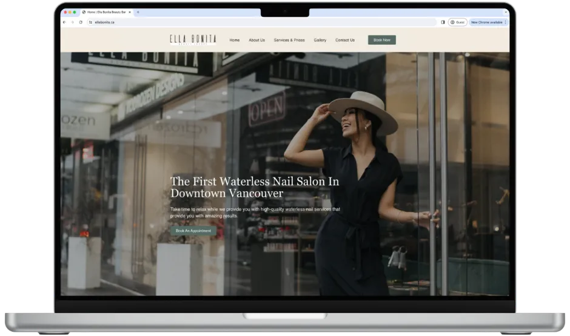This screenshot has height=336, width=570.
Task: Close the Ella Bonita Beauty Bar tab
Action: coord(130,12)
